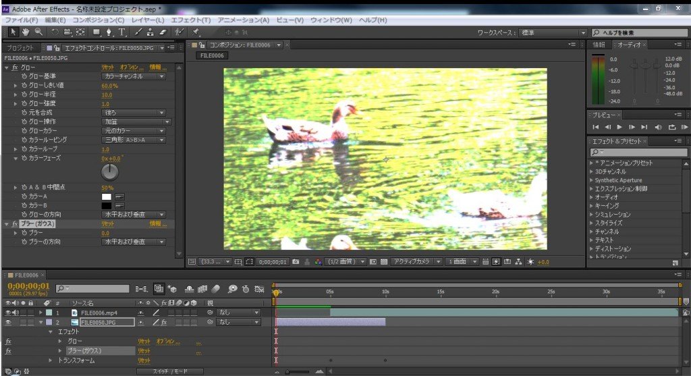Select the Zoom magnifier tool
The image size is (691, 376).
point(38,32)
